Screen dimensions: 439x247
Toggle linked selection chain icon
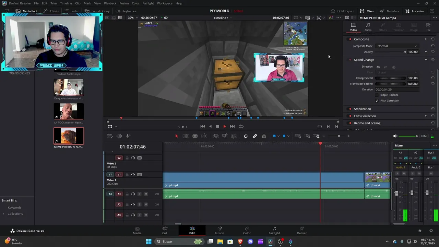(x=255, y=136)
